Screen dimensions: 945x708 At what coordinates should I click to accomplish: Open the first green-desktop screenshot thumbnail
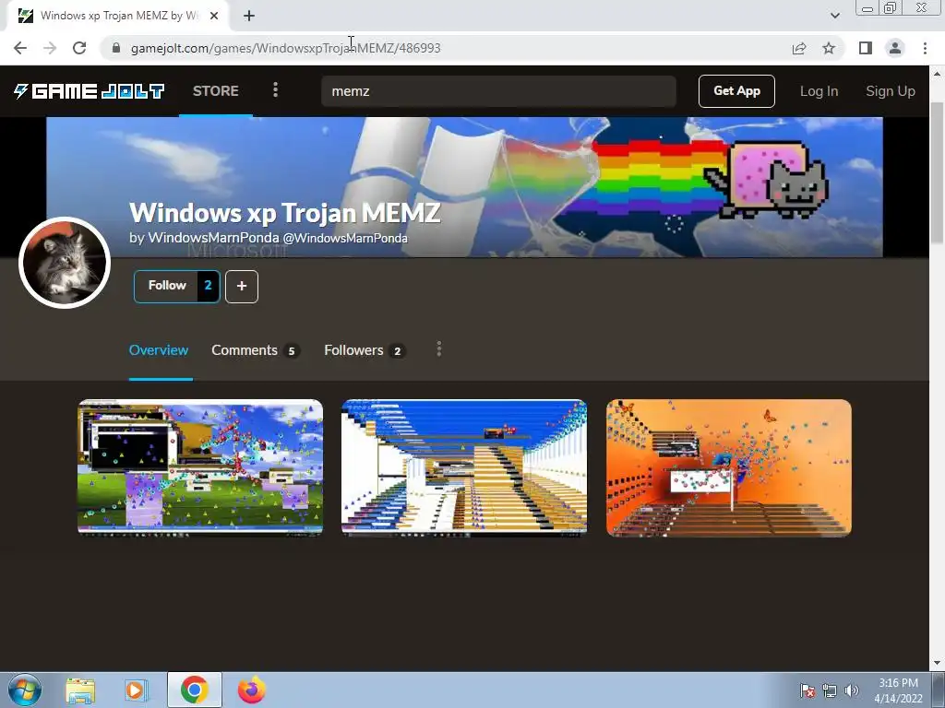pyautogui.click(x=200, y=467)
